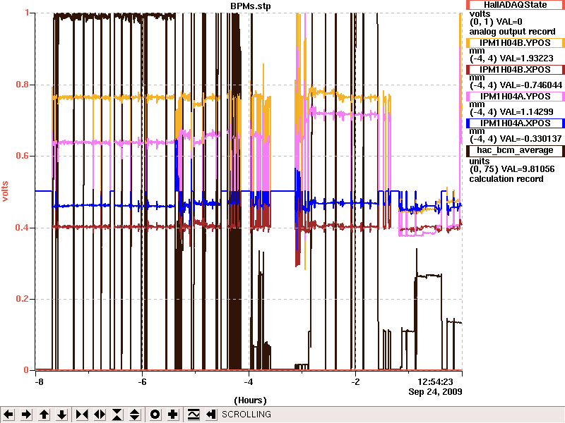The height and width of the screenshot is (423, 565).
Task: Click the SCROLLING status label
Action: (246, 415)
